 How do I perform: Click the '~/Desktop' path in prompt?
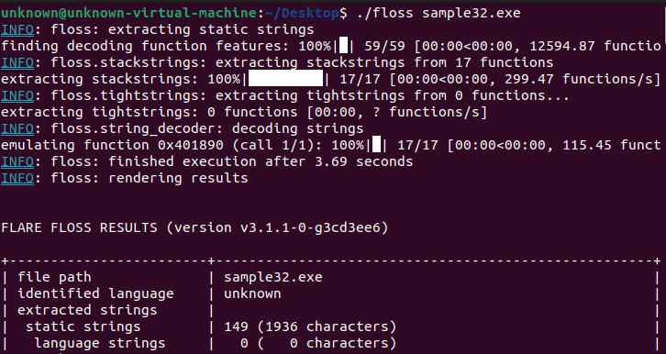point(302,13)
